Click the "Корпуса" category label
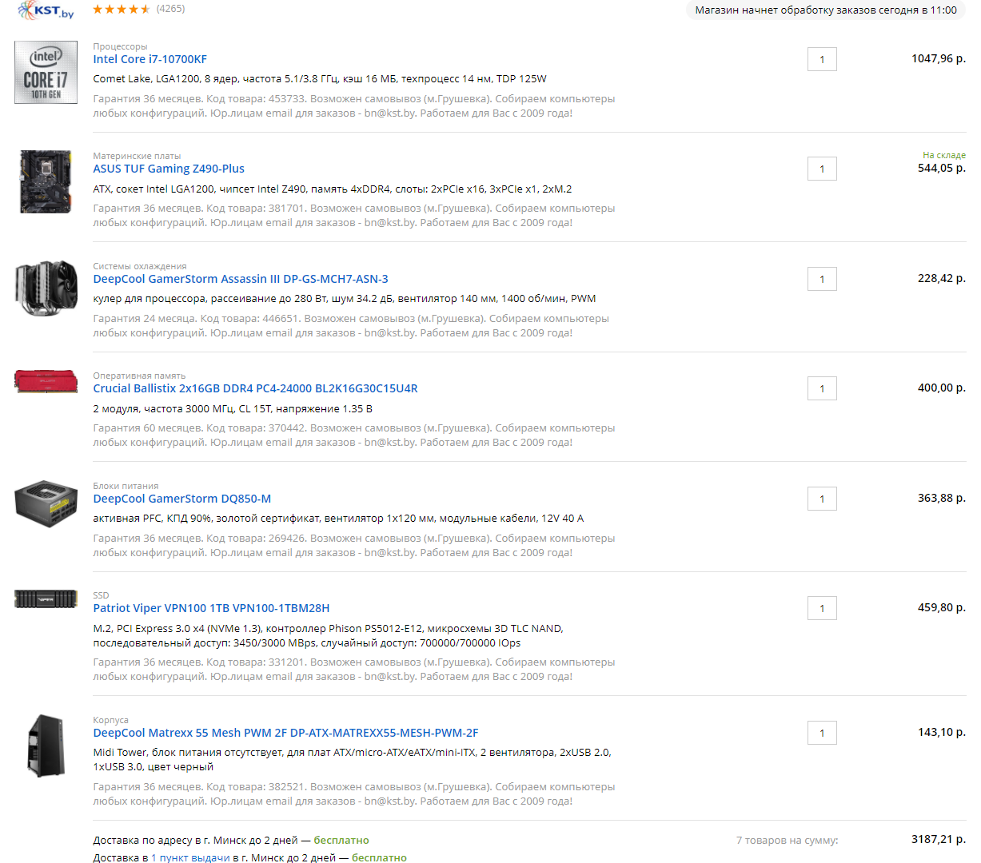This screenshot has height=863, width=981. click(110, 720)
